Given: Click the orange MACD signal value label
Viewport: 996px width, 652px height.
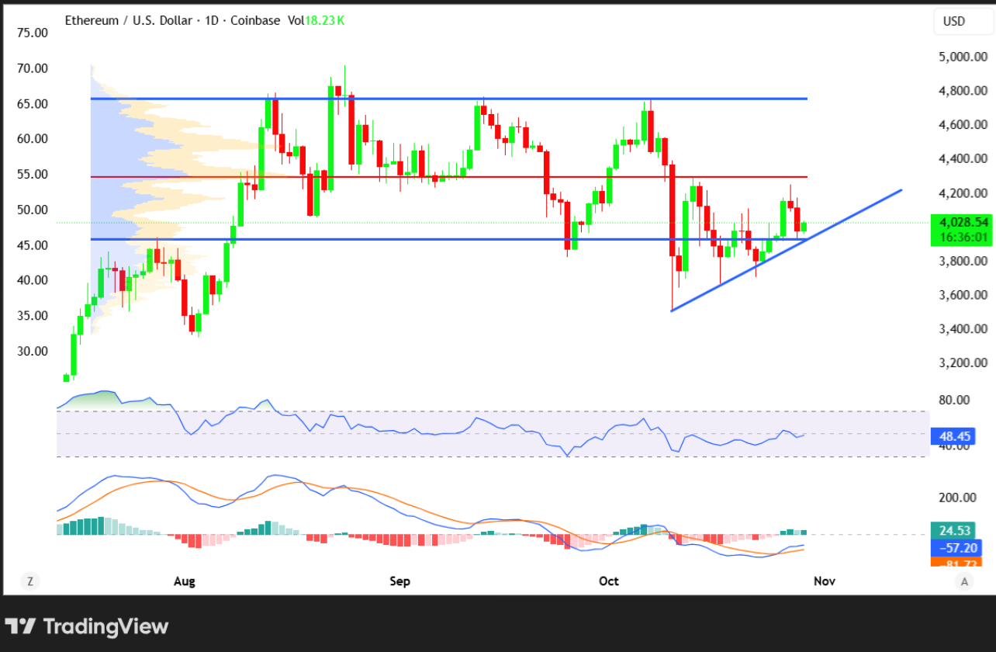Looking at the screenshot, I should (x=956, y=562).
